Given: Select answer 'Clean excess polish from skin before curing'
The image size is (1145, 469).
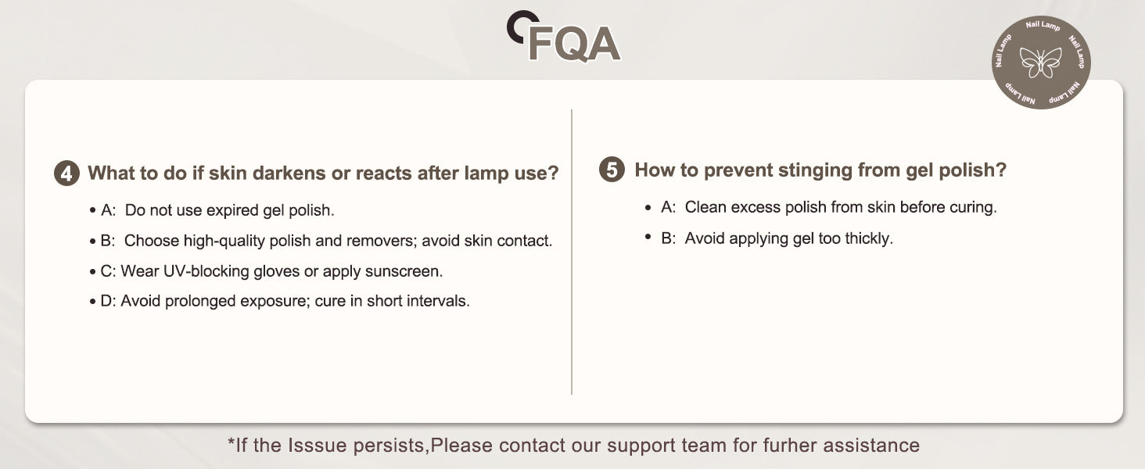Looking at the screenshot, I should [841, 207].
